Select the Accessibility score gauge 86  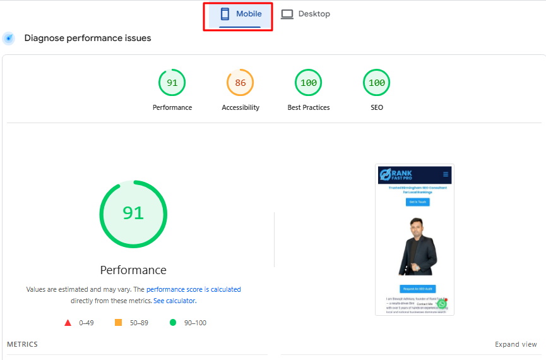tap(240, 83)
